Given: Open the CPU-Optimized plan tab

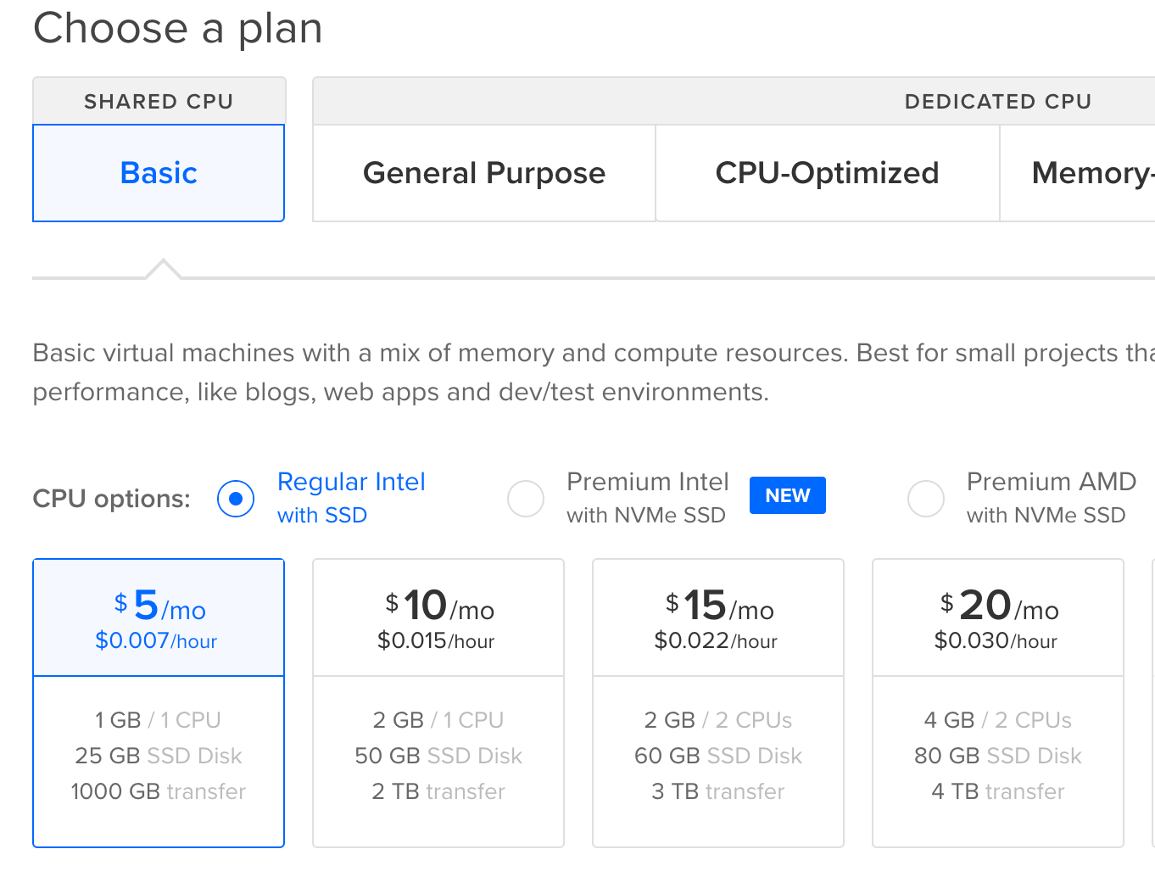Looking at the screenshot, I should pyautogui.click(x=827, y=173).
